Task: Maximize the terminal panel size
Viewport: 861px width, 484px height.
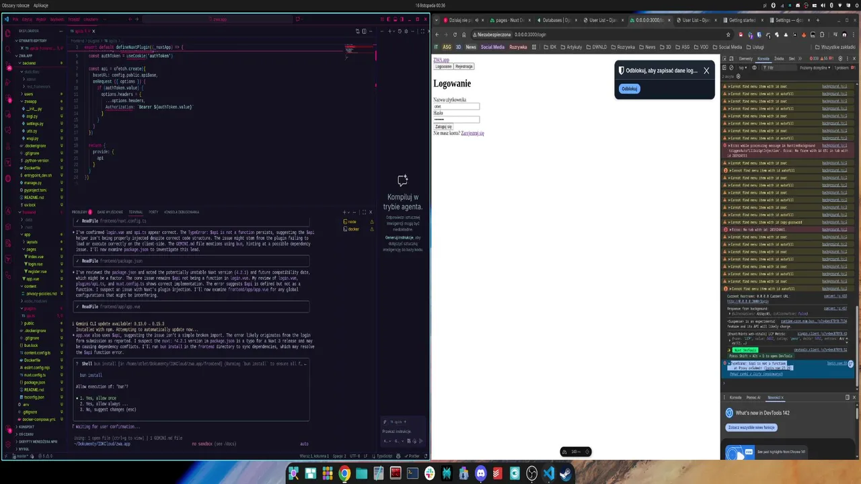Action: [x=364, y=212]
